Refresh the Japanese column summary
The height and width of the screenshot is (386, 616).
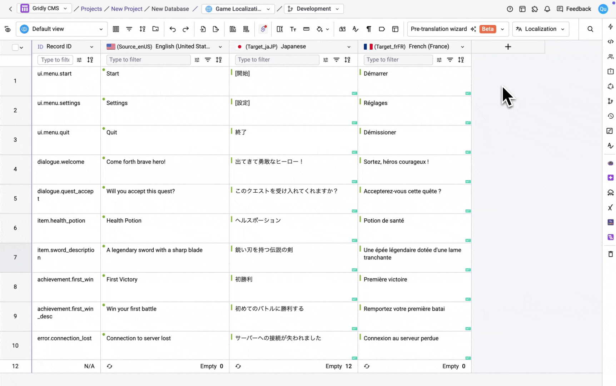238,366
